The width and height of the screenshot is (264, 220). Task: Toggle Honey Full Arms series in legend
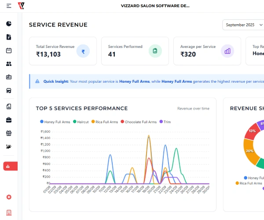(55, 122)
